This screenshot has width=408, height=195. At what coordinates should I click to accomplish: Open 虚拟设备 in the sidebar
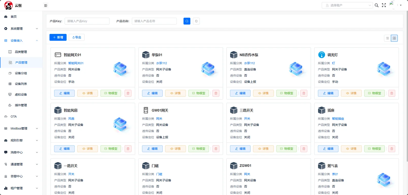click(x=21, y=95)
